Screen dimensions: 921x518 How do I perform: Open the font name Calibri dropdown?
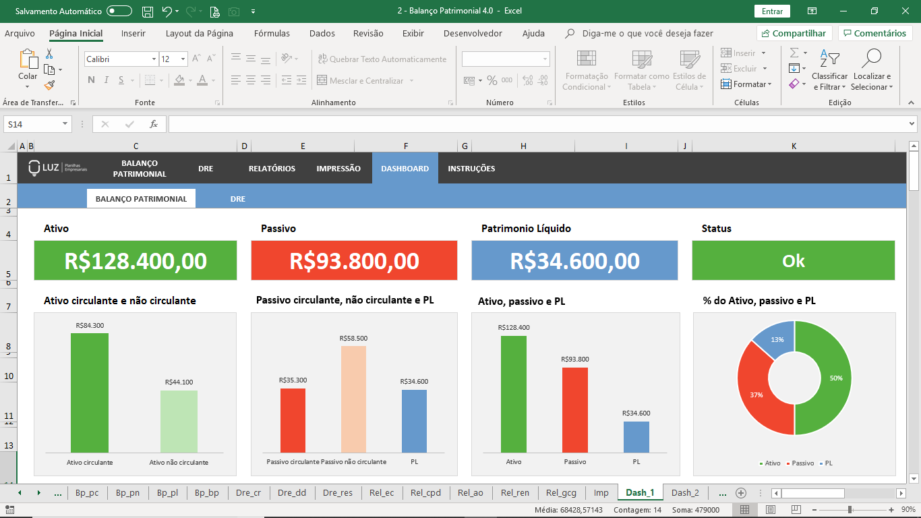[x=154, y=59]
